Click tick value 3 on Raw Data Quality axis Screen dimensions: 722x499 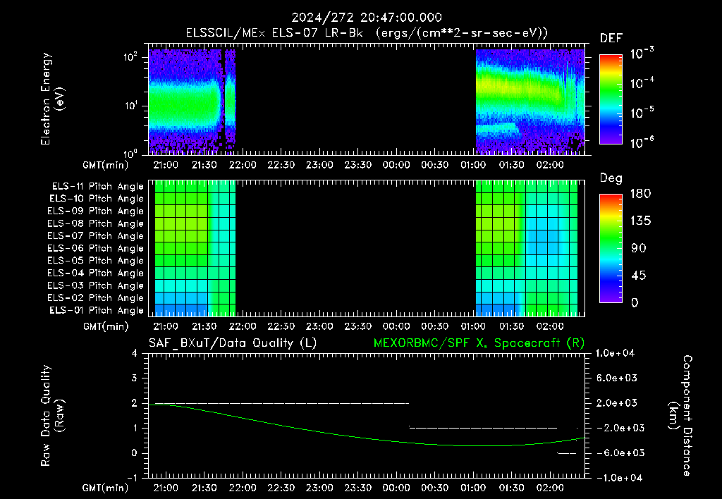click(x=135, y=378)
